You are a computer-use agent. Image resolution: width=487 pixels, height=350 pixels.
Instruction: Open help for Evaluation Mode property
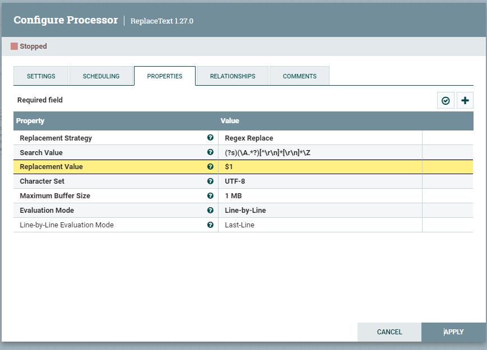[210, 211]
